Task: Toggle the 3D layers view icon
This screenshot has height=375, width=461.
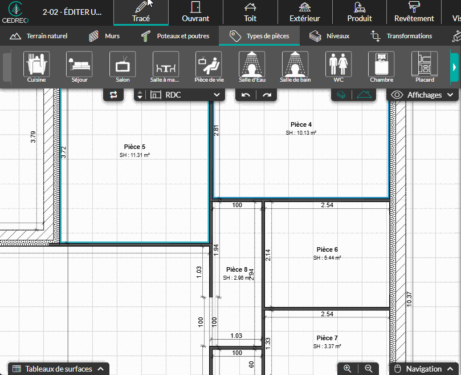Action: click(341, 95)
